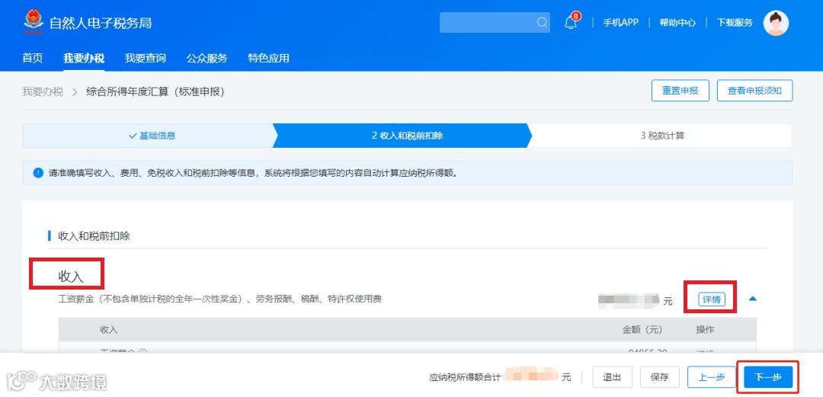This screenshot has height=397, width=823.
Task: Click 查看申报须知 button
Action: point(754,91)
